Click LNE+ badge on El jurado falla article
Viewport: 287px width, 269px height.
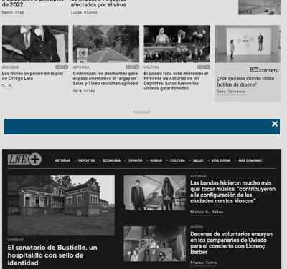coord(203,67)
